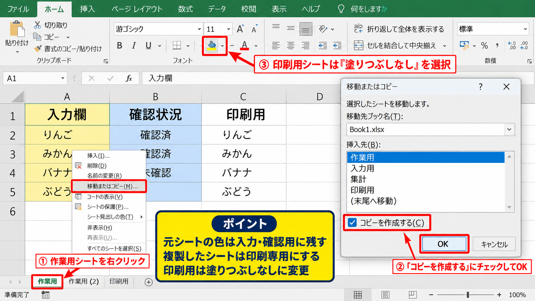Click the zoom slider handle
Screen dimensions: 535x301
pos(468,295)
